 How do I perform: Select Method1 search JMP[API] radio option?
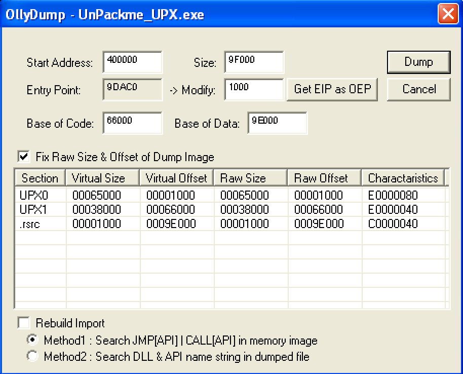tap(32, 340)
